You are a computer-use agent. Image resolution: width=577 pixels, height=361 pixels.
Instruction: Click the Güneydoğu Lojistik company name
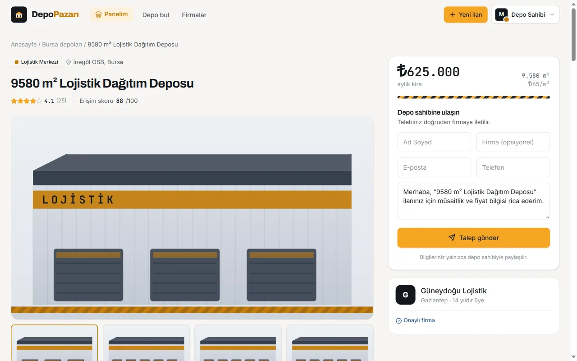[x=453, y=291]
